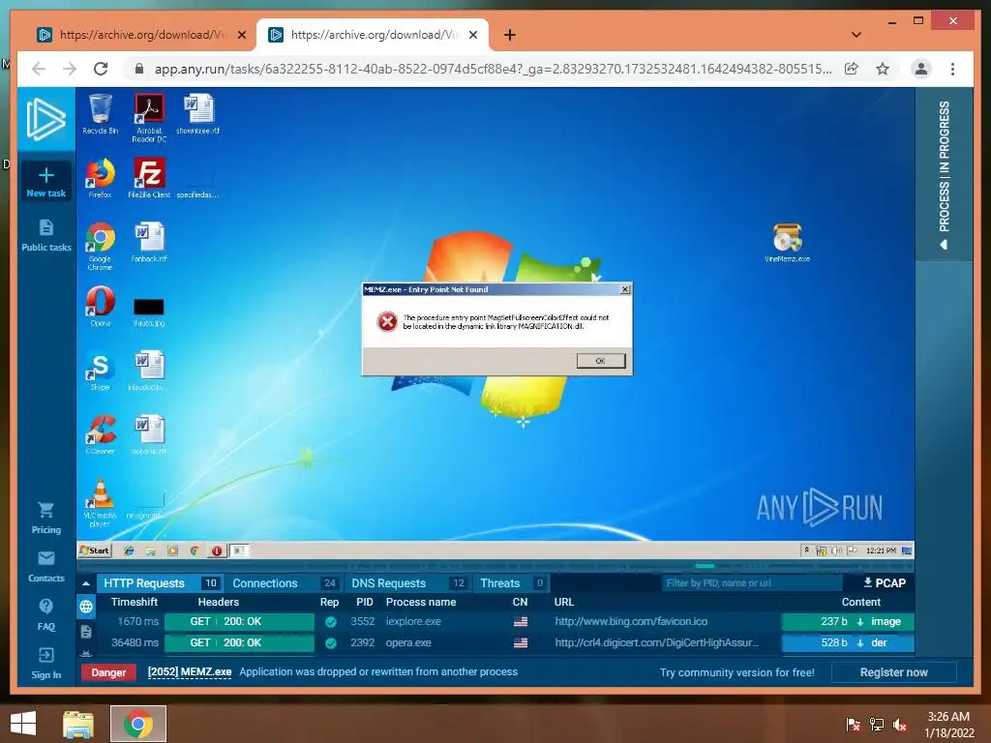Open a new browser tab
The image size is (991, 743).
tap(509, 35)
